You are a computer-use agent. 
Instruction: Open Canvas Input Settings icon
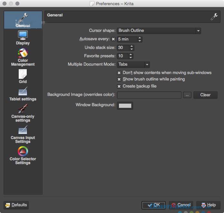pyautogui.click(x=23, y=130)
